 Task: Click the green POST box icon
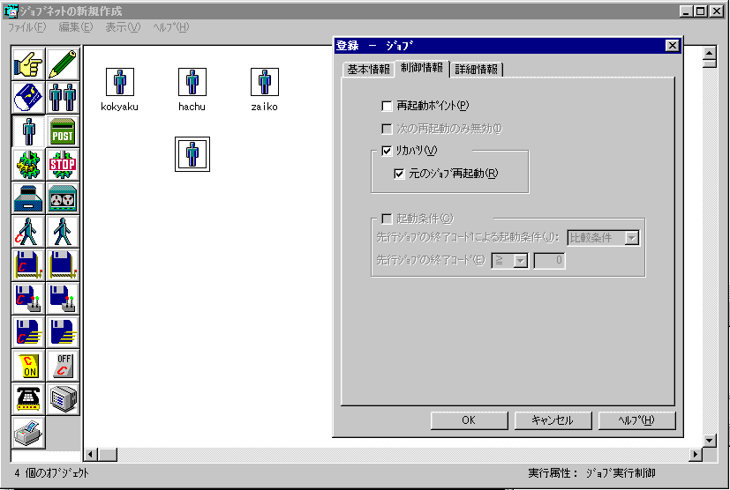pyautogui.click(x=63, y=131)
